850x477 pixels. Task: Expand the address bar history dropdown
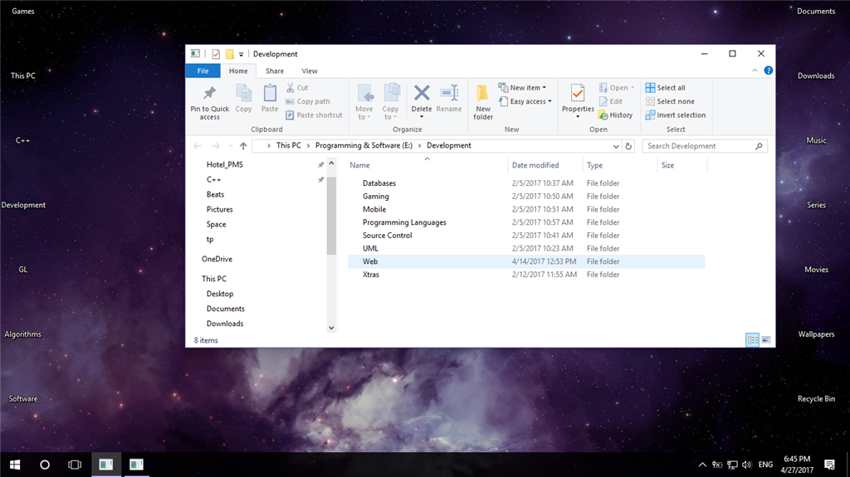pyautogui.click(x=616, y=146)
